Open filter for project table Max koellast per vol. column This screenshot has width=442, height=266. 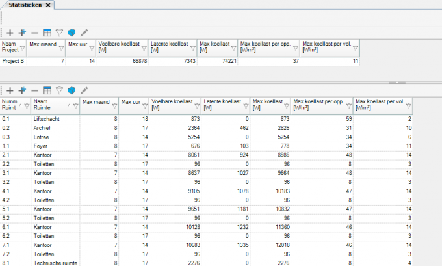tap(356, 48)
